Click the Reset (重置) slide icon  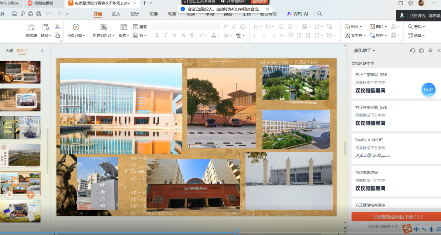pyautogui.click(x=140, y=27)
